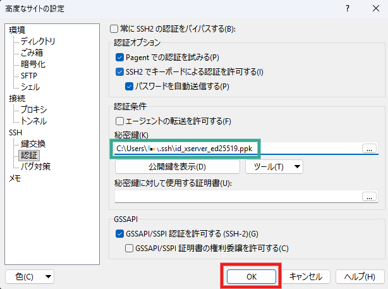This screenshot has width=388, height=289.
Task: Click the help question mark in title bar
Action: click(x=347, y=9)
